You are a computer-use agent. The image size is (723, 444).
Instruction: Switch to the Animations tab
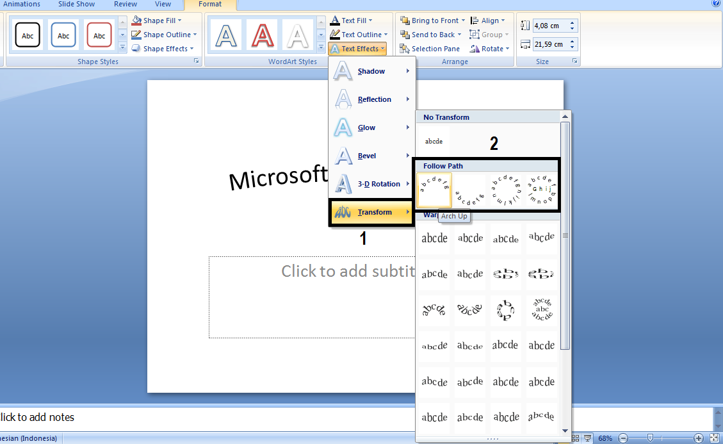pos(22,4)
